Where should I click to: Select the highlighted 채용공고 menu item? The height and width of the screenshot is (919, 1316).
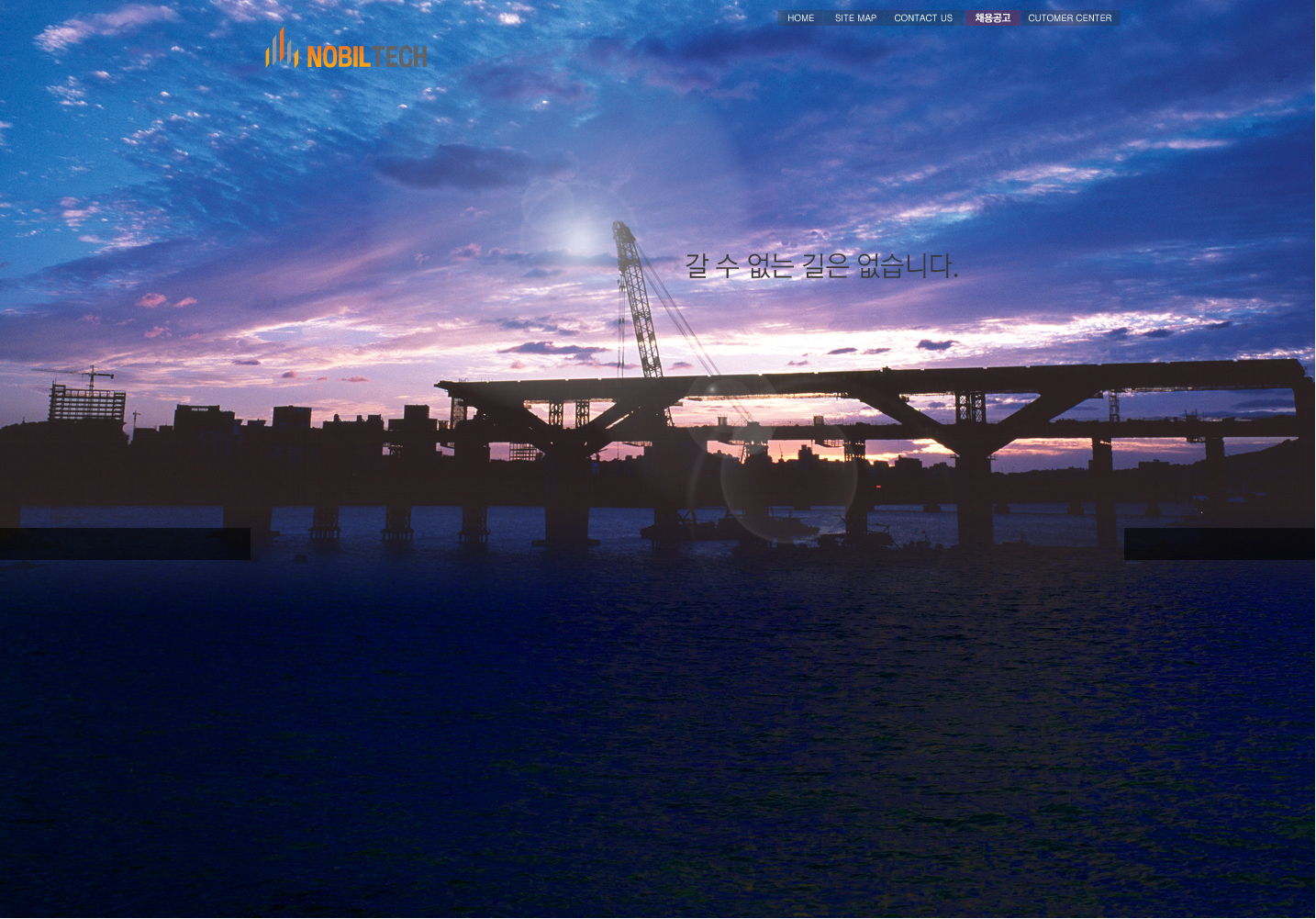[992, 18]
